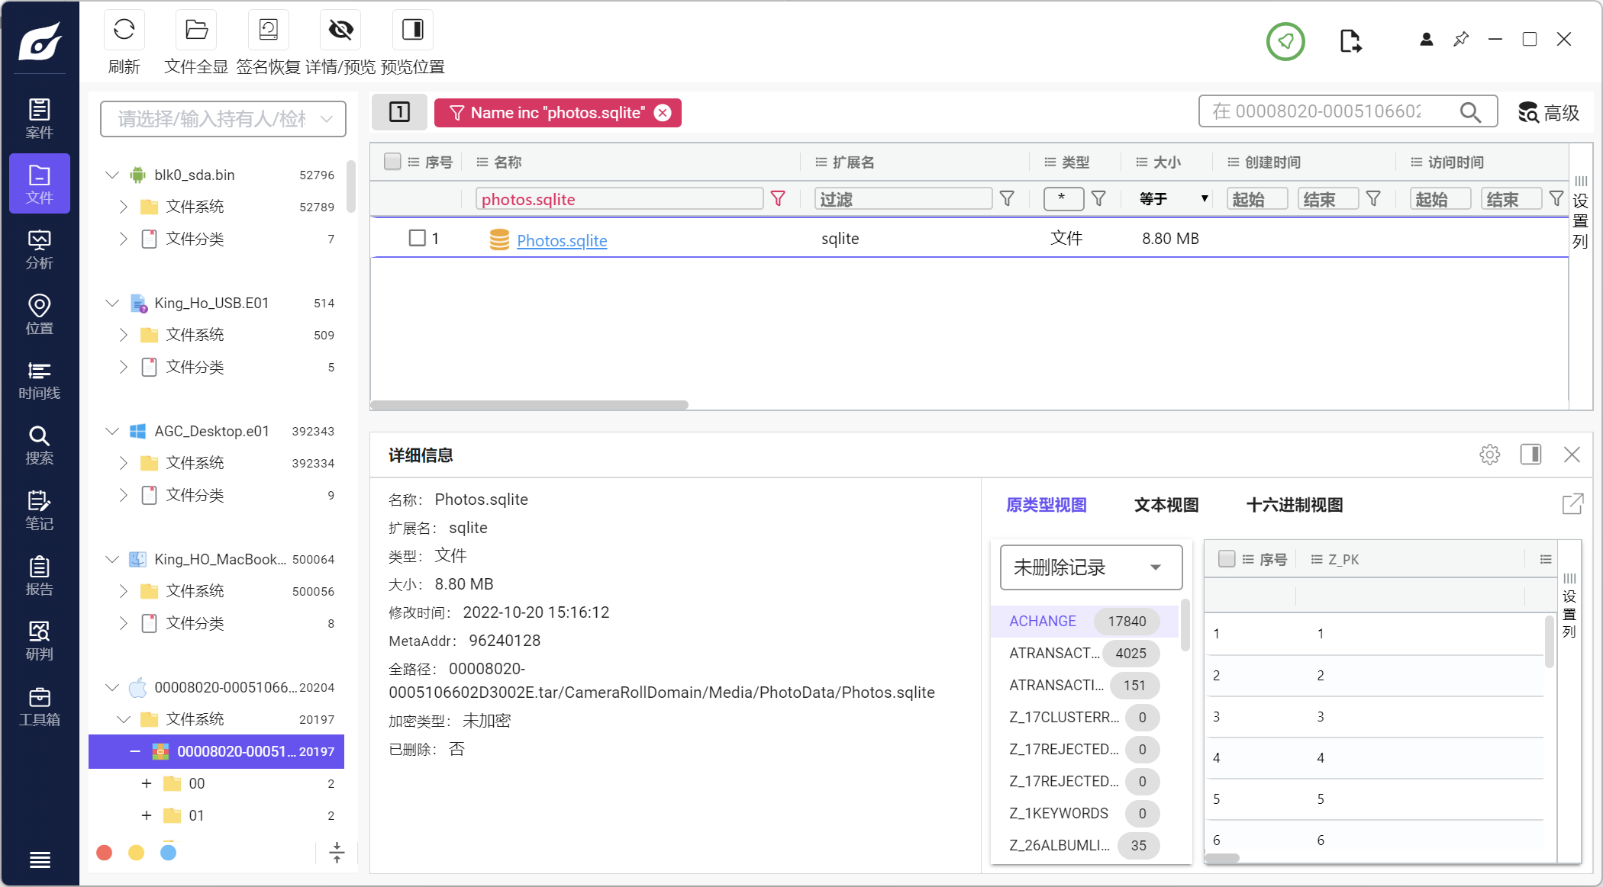Select the ACHANGE table entry
The image size is (1603, 887).
pos(1085,621)
